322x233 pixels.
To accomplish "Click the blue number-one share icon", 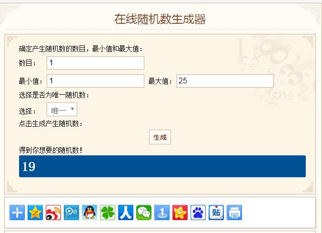I will pyautogui.click(x=162, y=213).
